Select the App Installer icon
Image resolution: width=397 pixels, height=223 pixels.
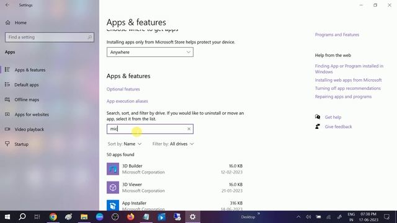pos(113,205)
